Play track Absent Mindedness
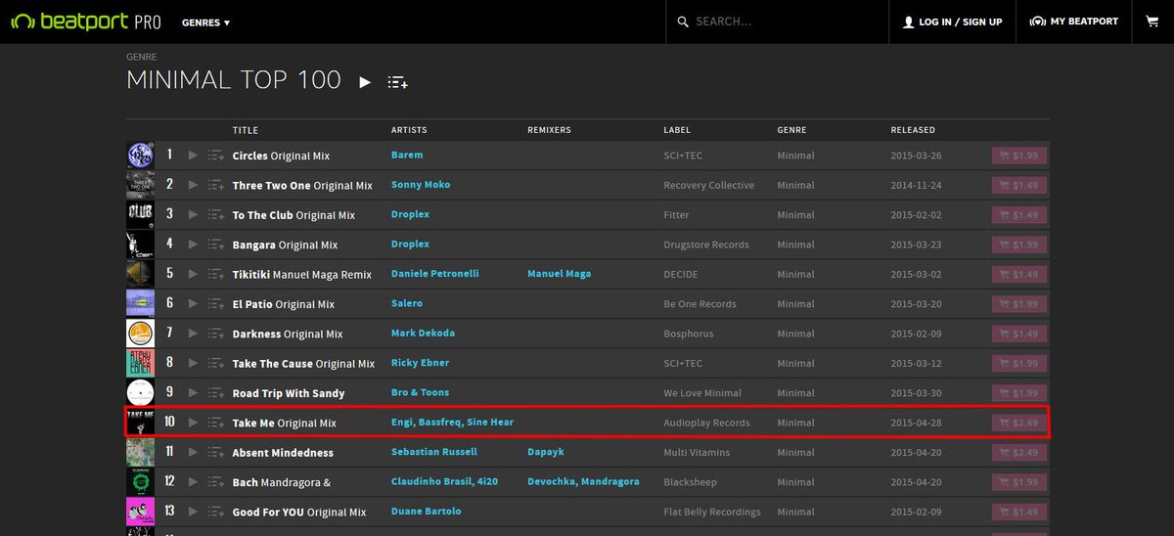Viewport: 1174px width, 536px height. click(193, 452)
